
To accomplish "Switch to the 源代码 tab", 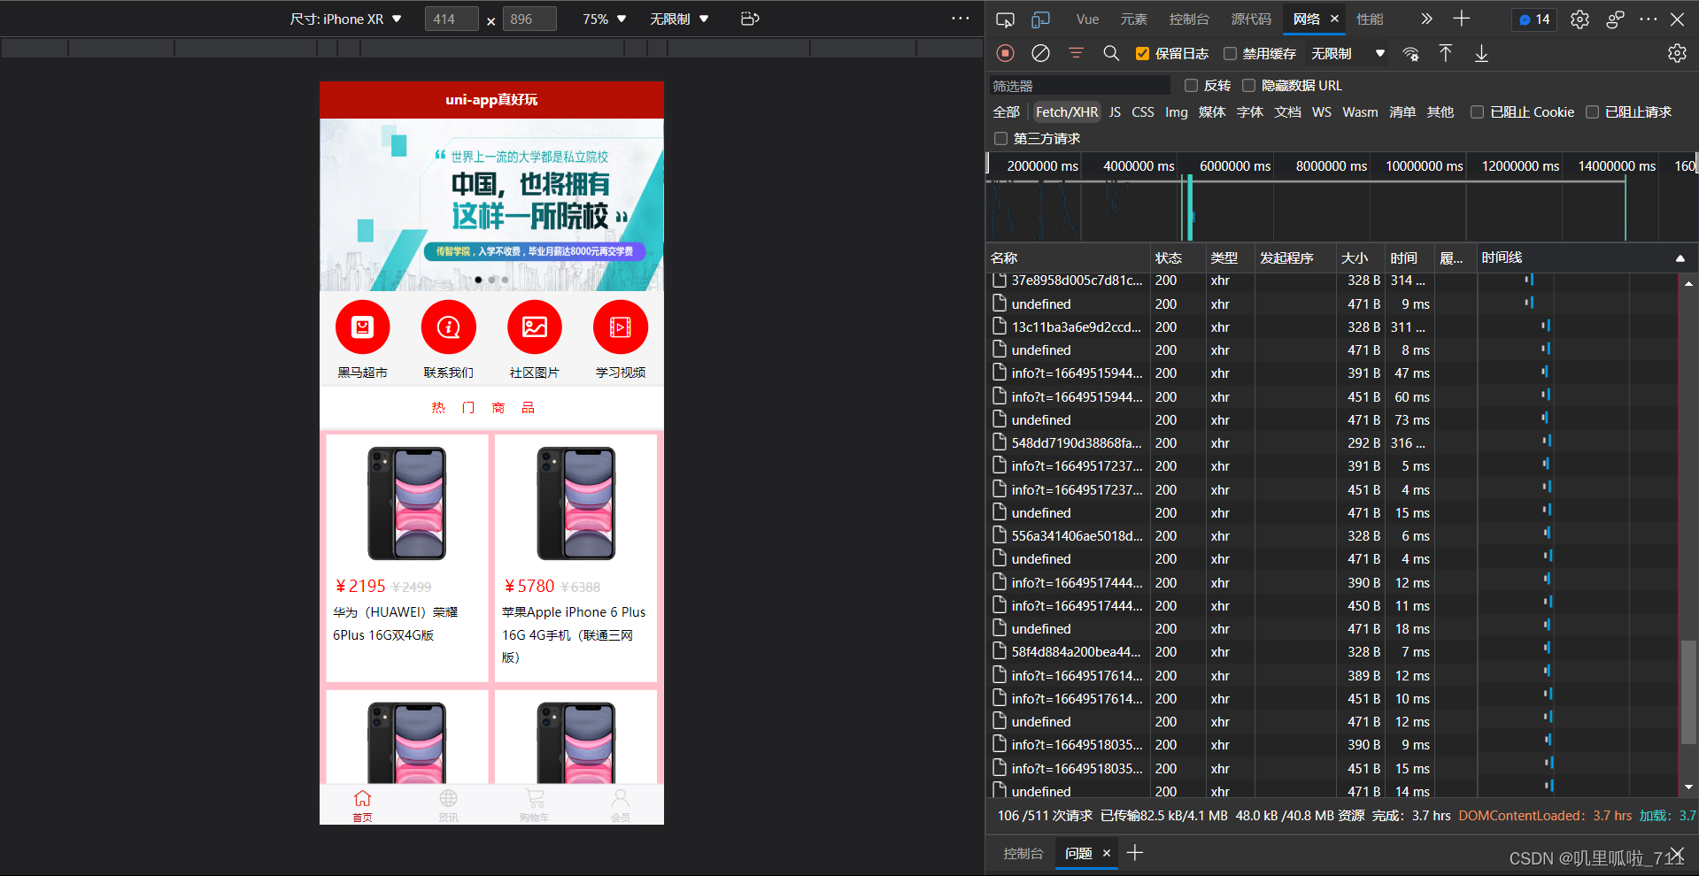I will click(1251, 19).
